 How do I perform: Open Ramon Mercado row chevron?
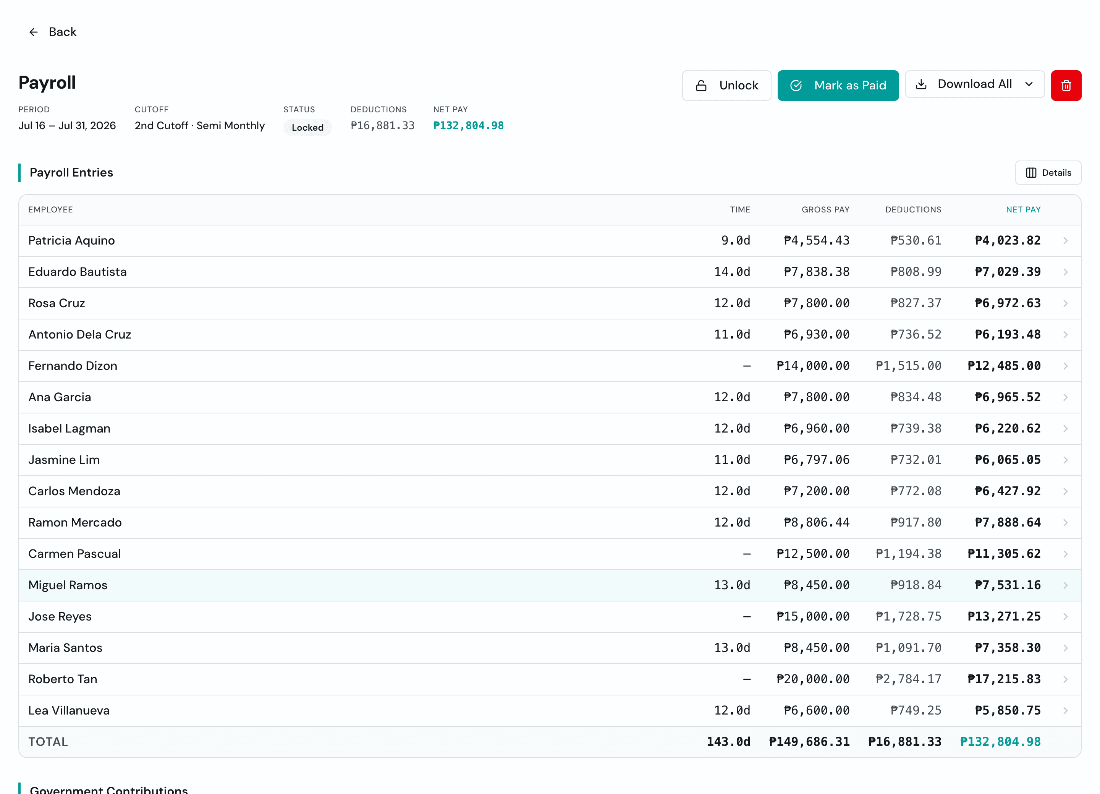click(1065, 523)
